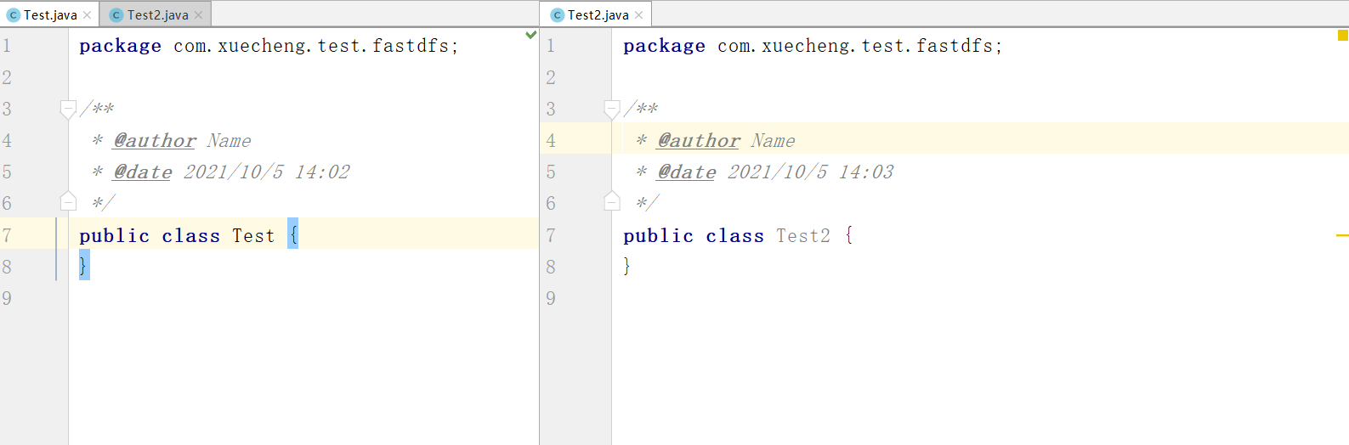
Task: Click Test2.java class icon in left pane
Action: pyautogui.click(x=116, y=15)
